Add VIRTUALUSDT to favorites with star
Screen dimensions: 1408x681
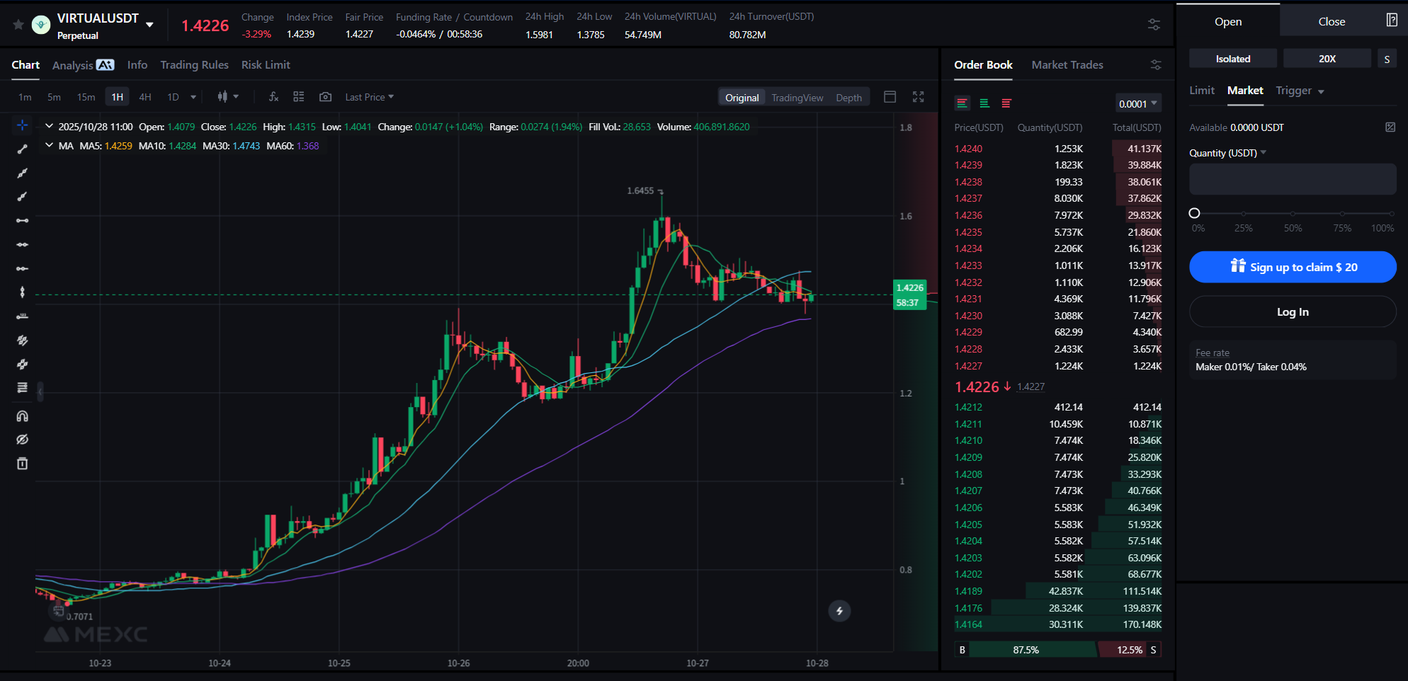18,25
